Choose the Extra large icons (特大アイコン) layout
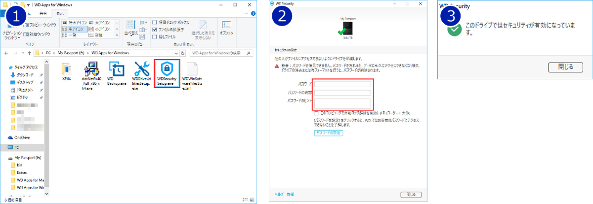 click(74, 22)
